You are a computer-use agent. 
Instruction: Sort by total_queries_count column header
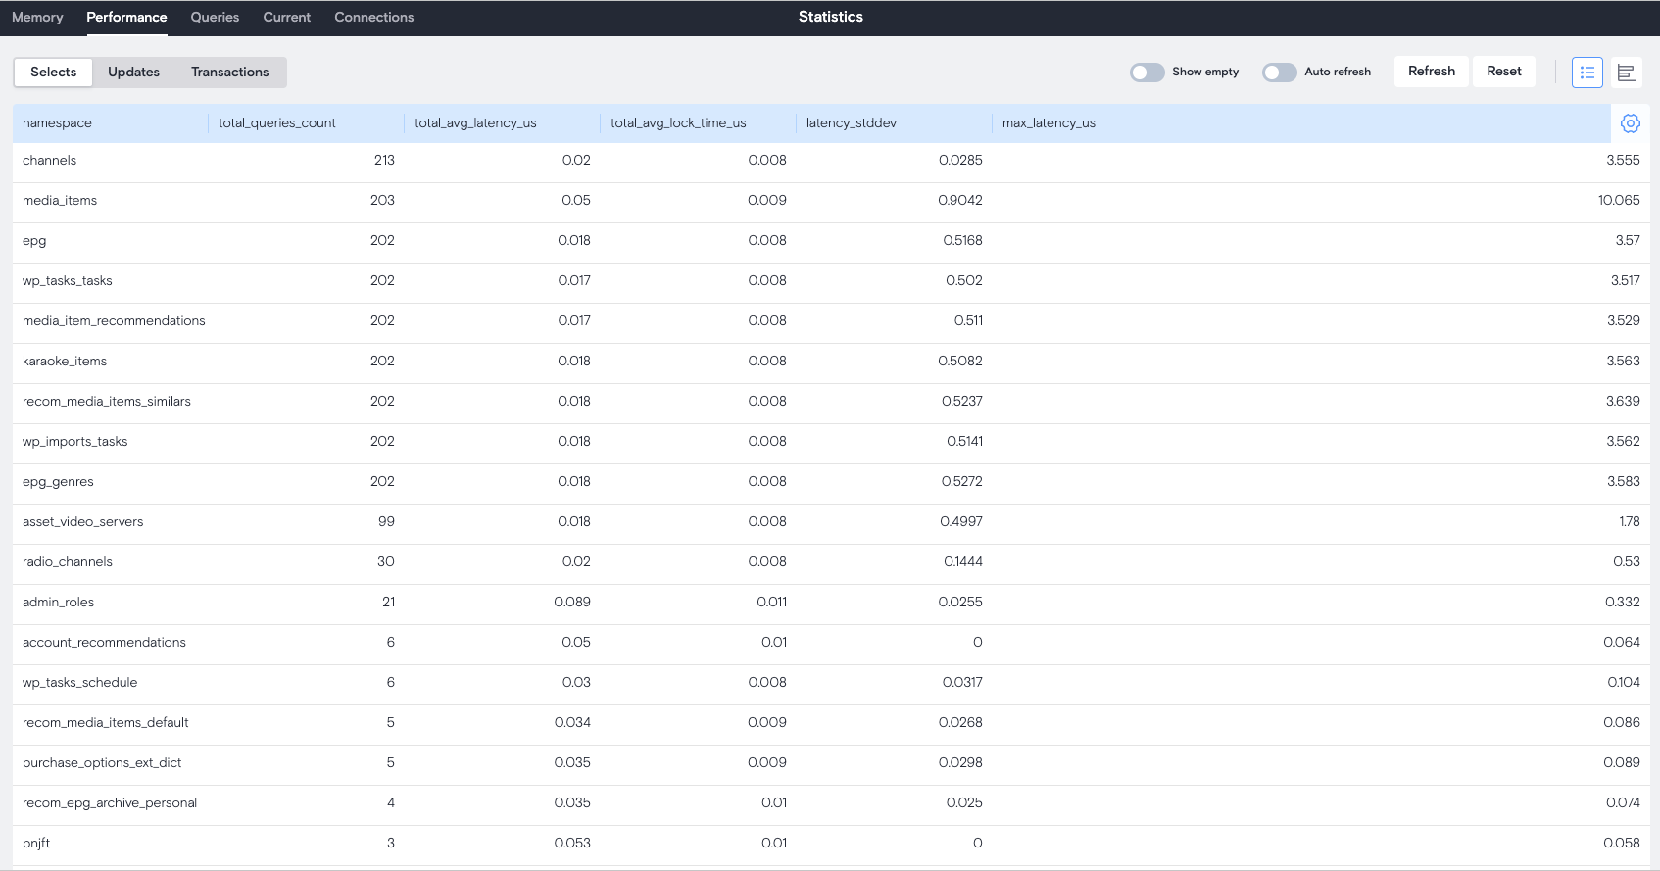coord(277,123)
